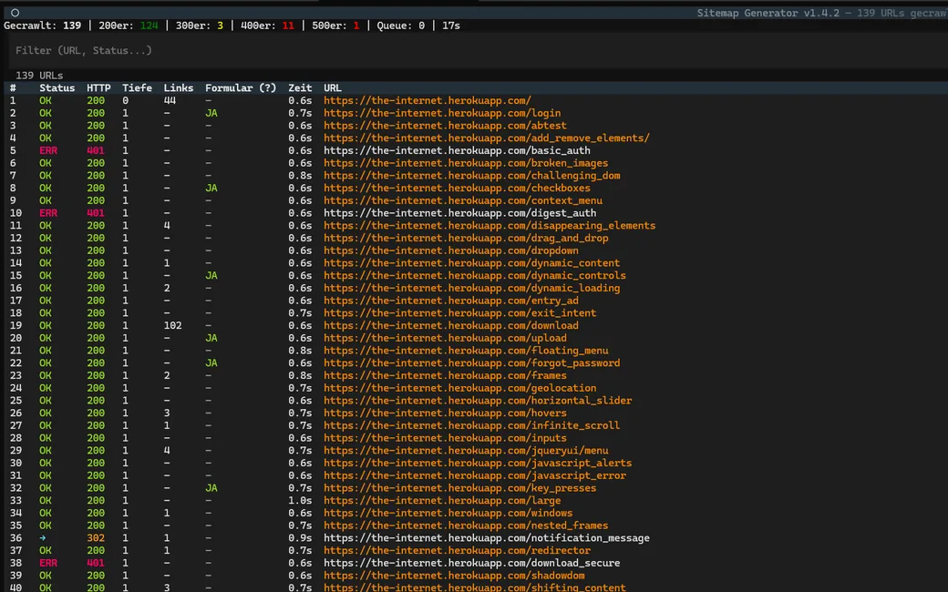Open the /challenging_dom URL link
The image size is (948, 592).
click(x=471, y=175)
